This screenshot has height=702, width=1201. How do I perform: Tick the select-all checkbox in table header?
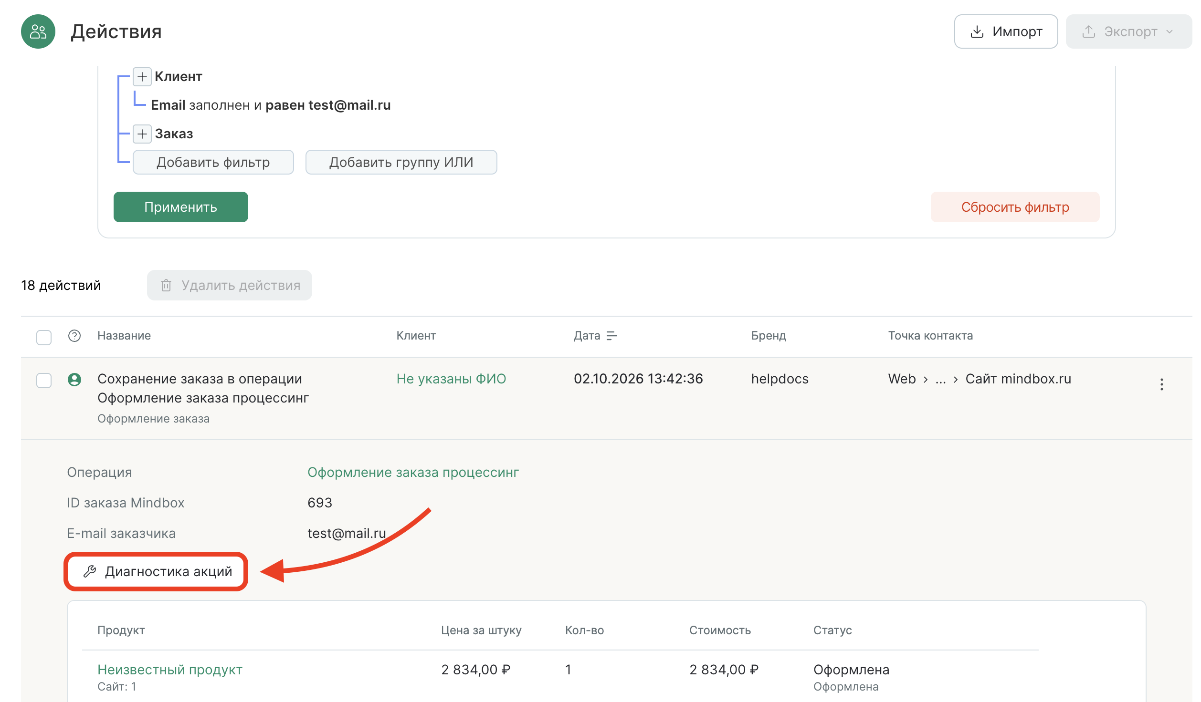tap(44, 337)
